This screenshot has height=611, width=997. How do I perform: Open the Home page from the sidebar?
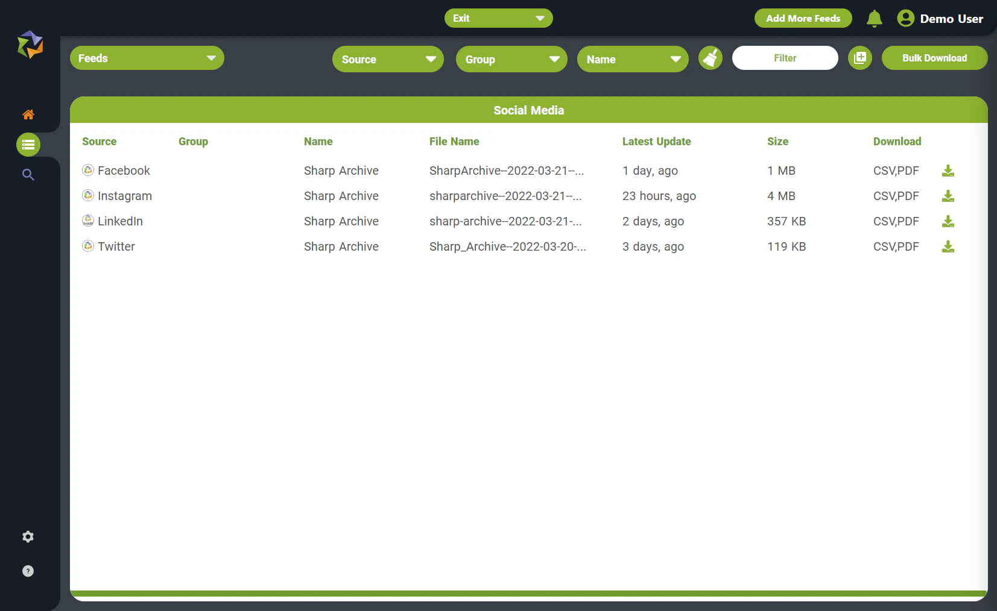pyautogui.click(x=28, y=115)
